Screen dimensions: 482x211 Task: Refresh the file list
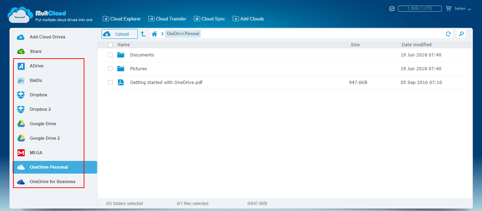coord(448,34)
